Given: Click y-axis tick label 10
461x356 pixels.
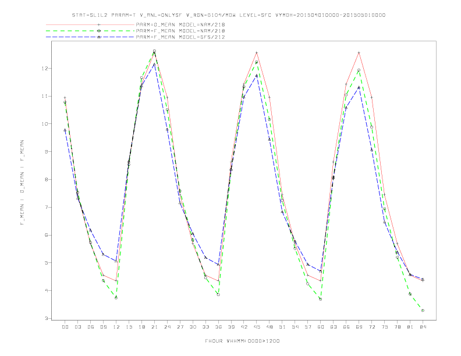Looking at the screenshot, I should click(x=45, y=124).
